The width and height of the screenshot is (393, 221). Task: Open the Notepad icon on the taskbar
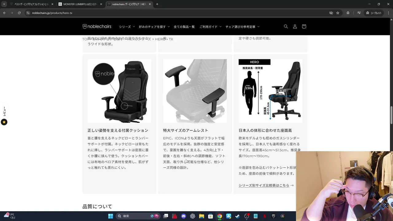pyautogui.click(x=255, y=216)
